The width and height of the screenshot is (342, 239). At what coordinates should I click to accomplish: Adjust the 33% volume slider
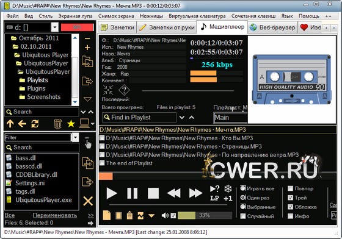coord(205,215)
